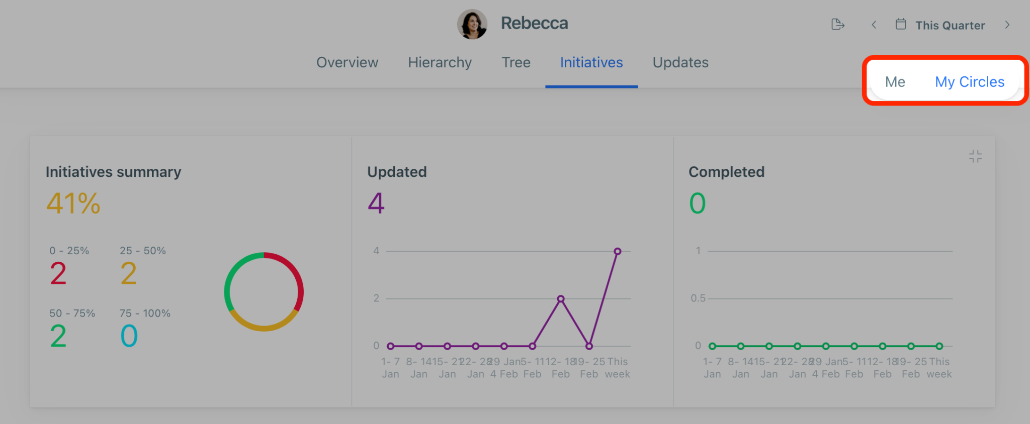Switch to the My Circles view
The image size is (1030, 424).
970,81
